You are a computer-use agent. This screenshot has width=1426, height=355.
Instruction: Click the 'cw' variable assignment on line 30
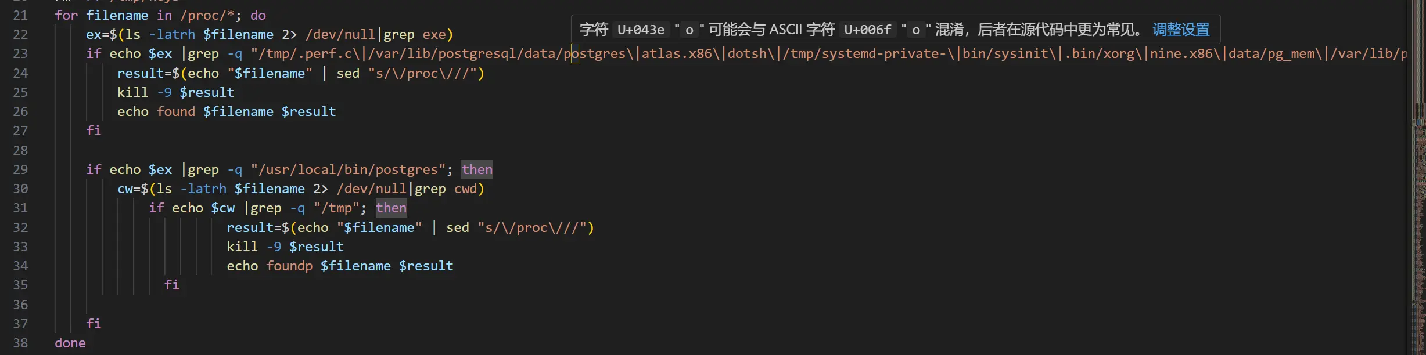point(125,189)
